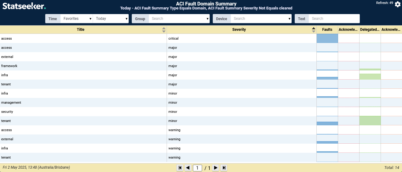Click the Time filter label
This screenshot has width=402, height=172.
53,19
